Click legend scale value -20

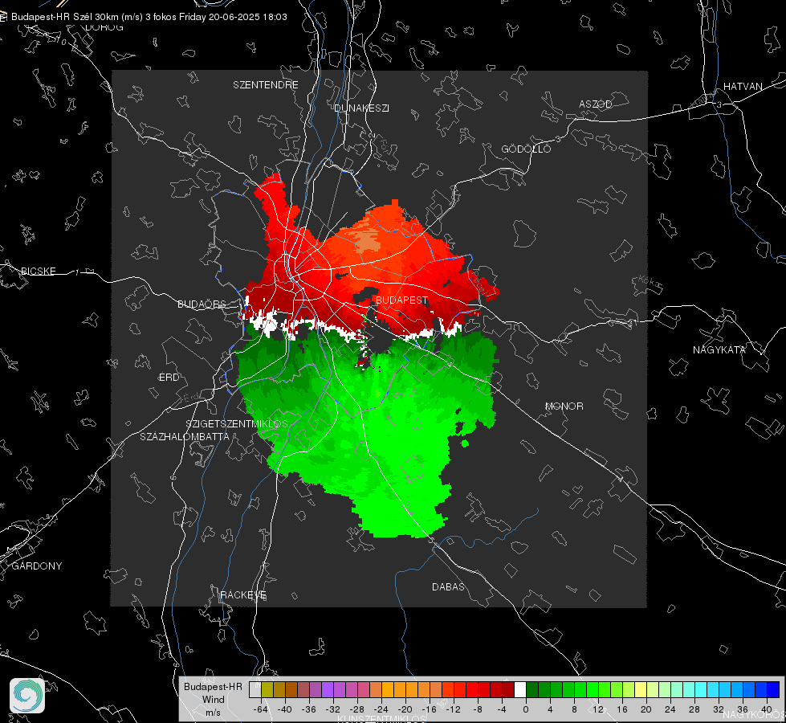pos(405,710)
